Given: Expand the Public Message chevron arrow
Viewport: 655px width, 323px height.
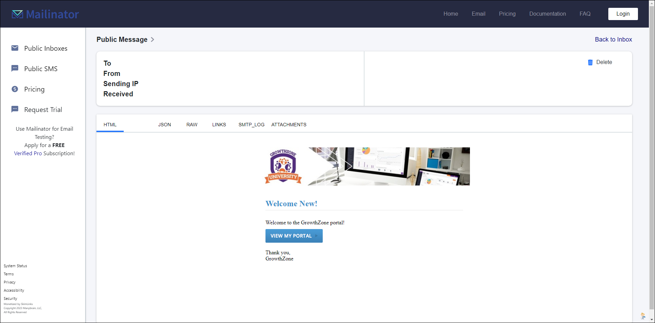Looking at the screenshot, I should [152, 39].
